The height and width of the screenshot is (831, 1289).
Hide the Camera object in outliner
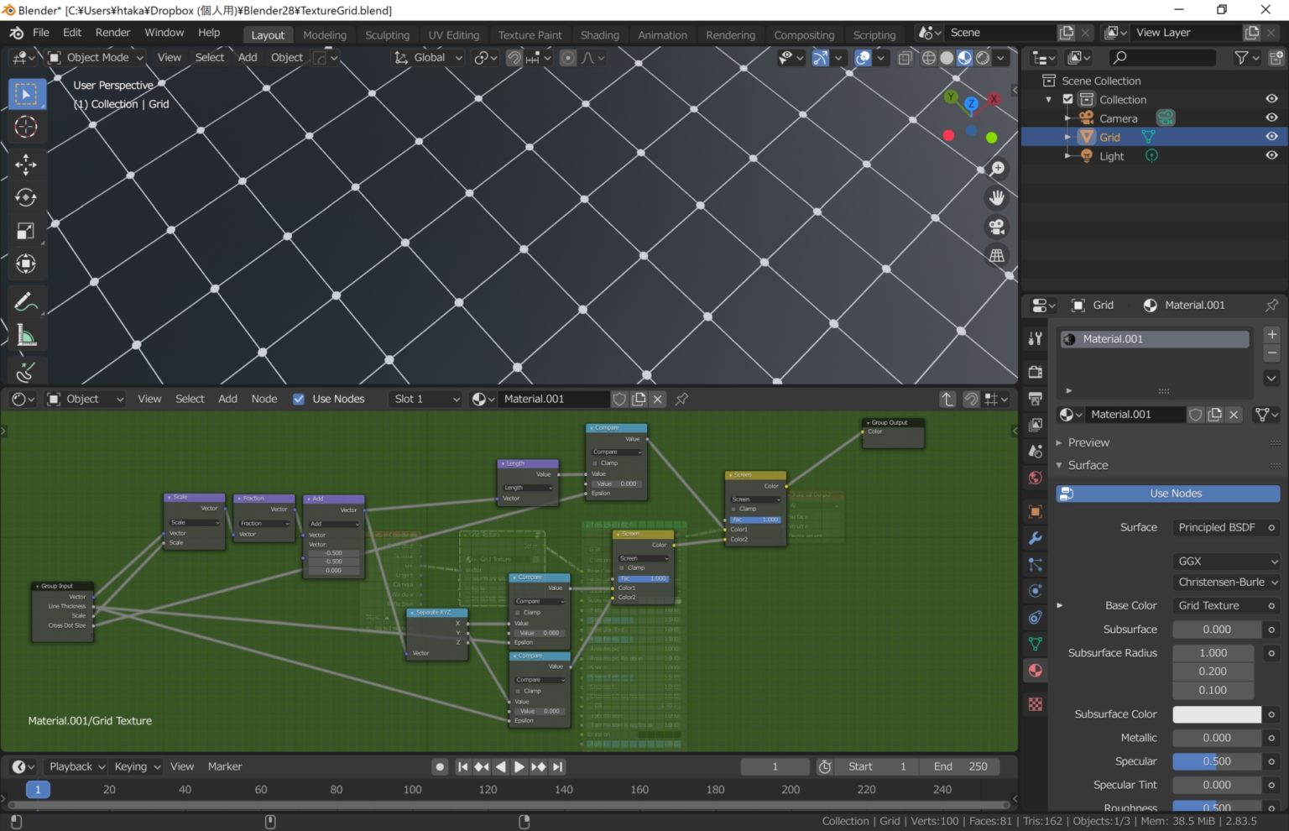pos(1271,118)
